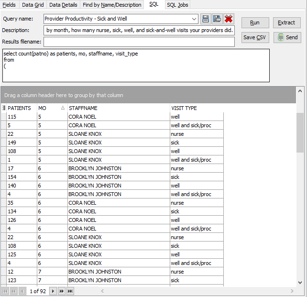Click the Send button with calculator icon
The image size is (307, 297).
click(287, 37)
